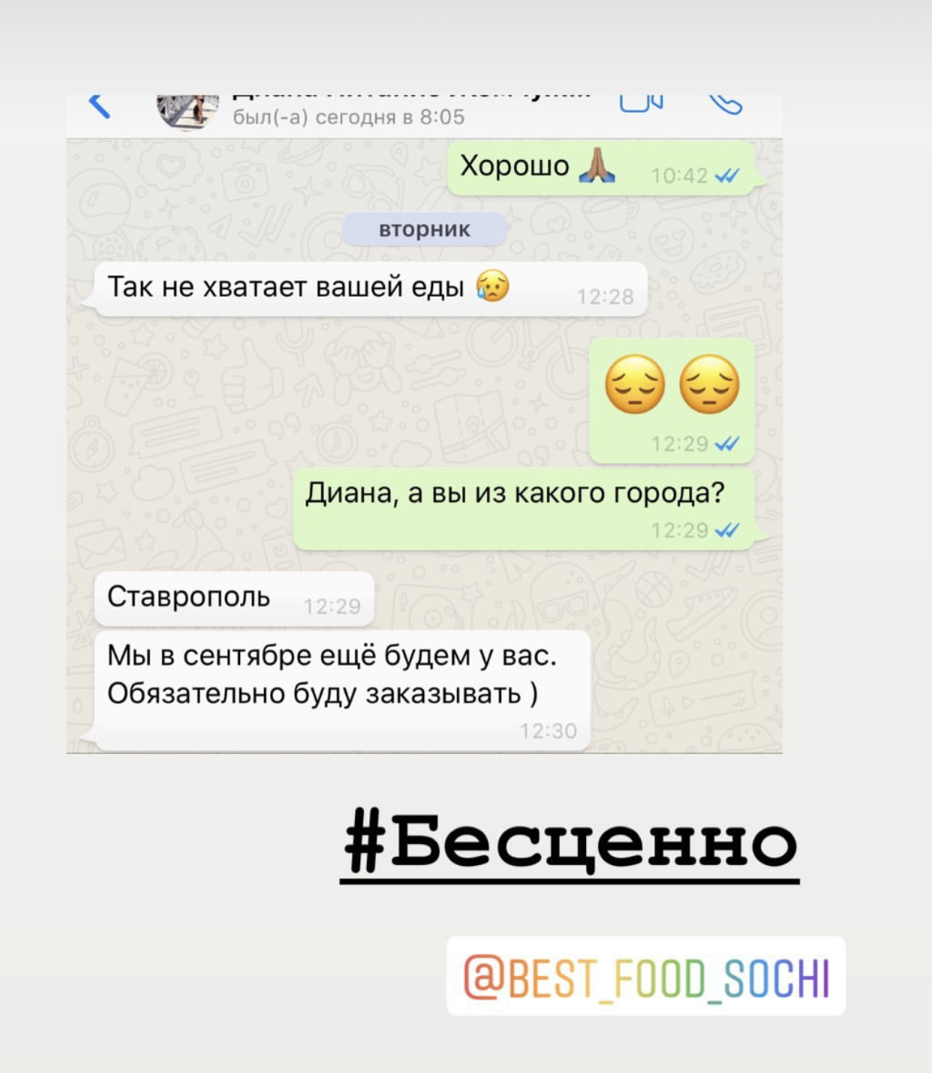Select the 'Мы в сентябре ещё будем' message
Image resolution: width=932 pixels, height=1073 pixels.
pos(342,690)
